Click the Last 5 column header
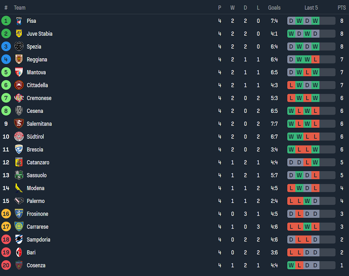This screenshot has height=276, width=349. (311, 8)
